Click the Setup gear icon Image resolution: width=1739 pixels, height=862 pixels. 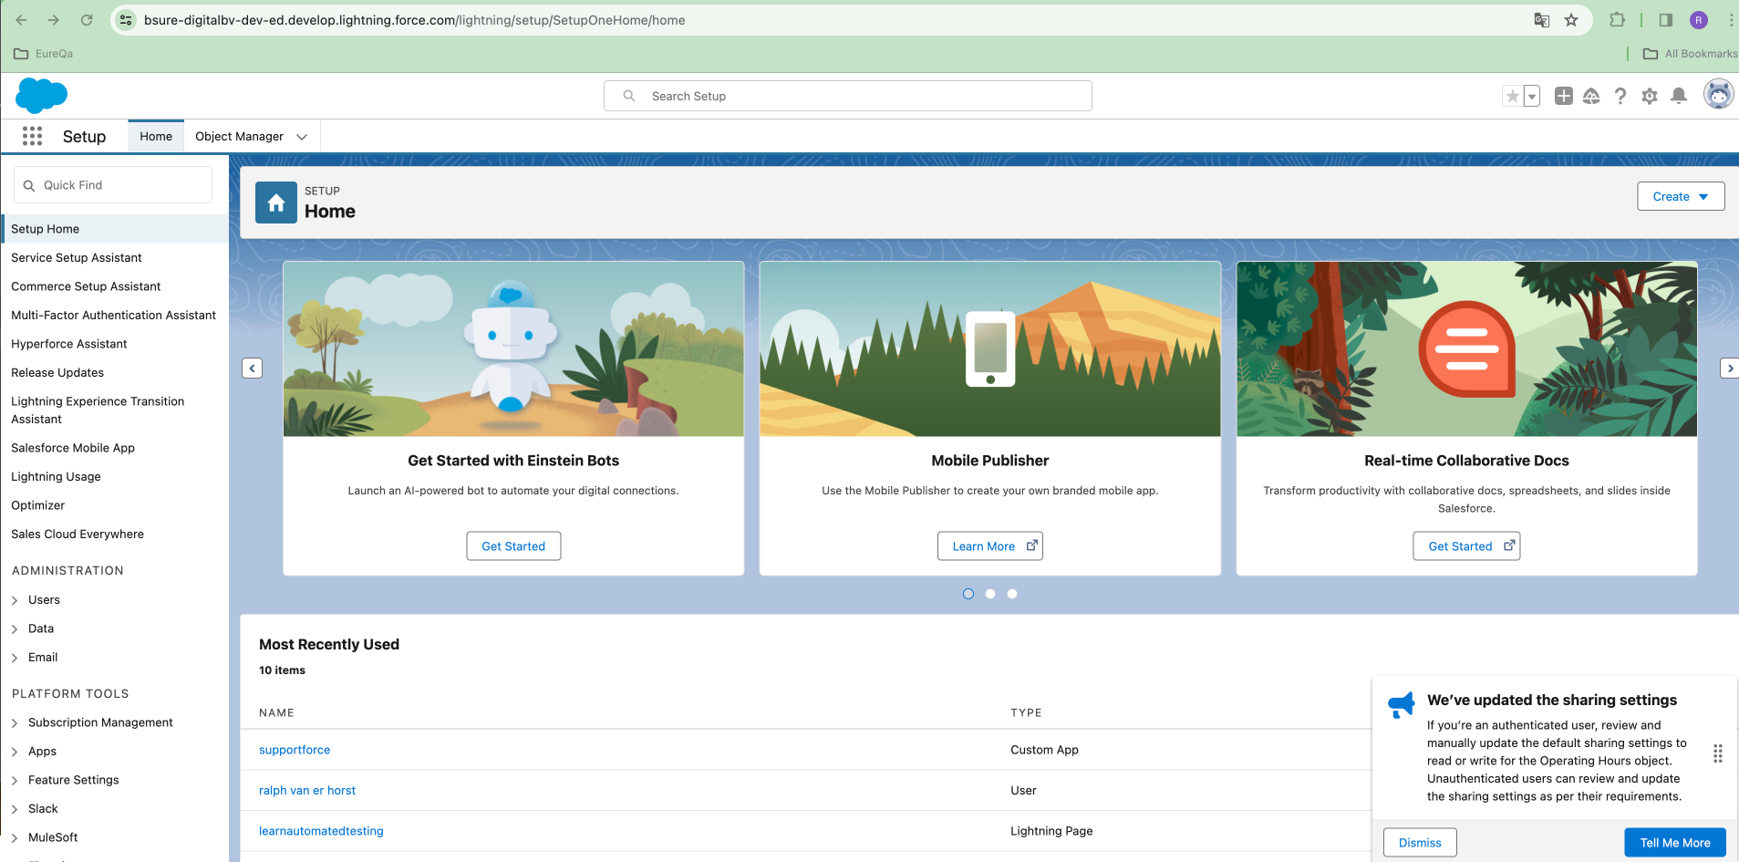1650,96
